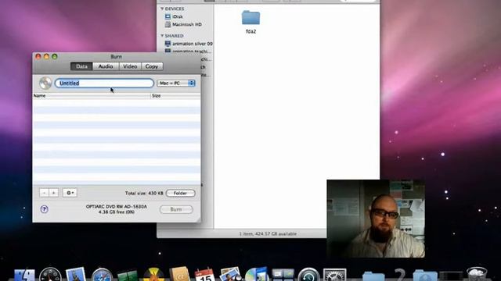Open the Video tab in Burn

(x=130, y=66)
